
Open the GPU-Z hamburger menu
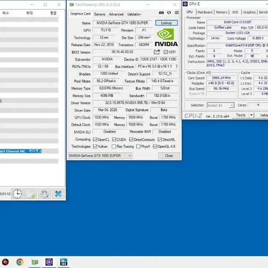coord(177,13)
